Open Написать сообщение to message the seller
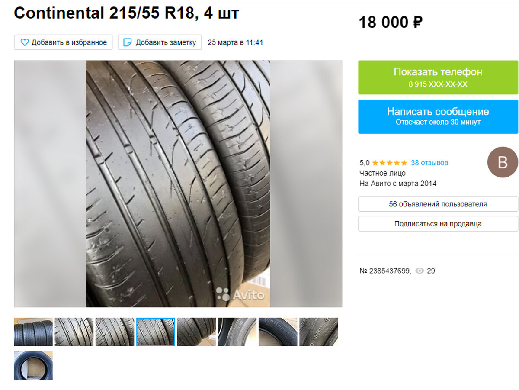Viewport: 519px width, 390px height. [438, 116]
